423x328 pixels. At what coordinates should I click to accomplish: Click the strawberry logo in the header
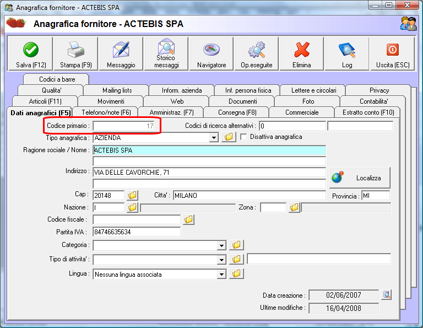click(x=16, y=23)
